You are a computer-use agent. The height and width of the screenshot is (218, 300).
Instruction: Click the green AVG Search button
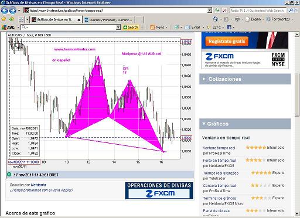click(x=131, y=28)
